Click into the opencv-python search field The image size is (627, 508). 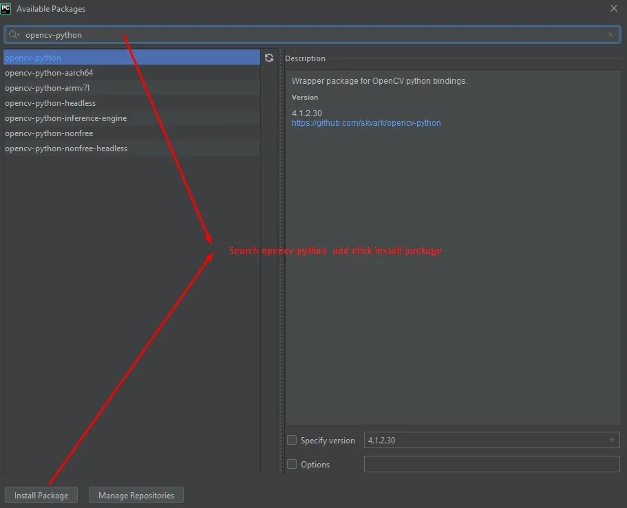point(312,35)
